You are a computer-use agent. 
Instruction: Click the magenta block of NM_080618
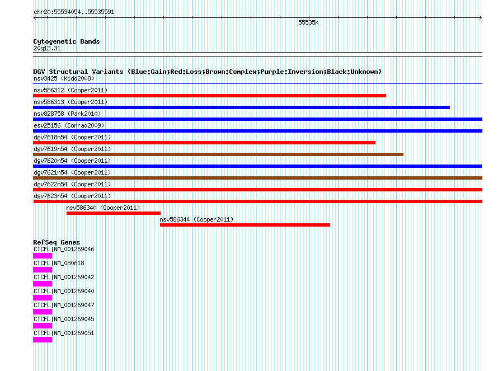[43, 270]
